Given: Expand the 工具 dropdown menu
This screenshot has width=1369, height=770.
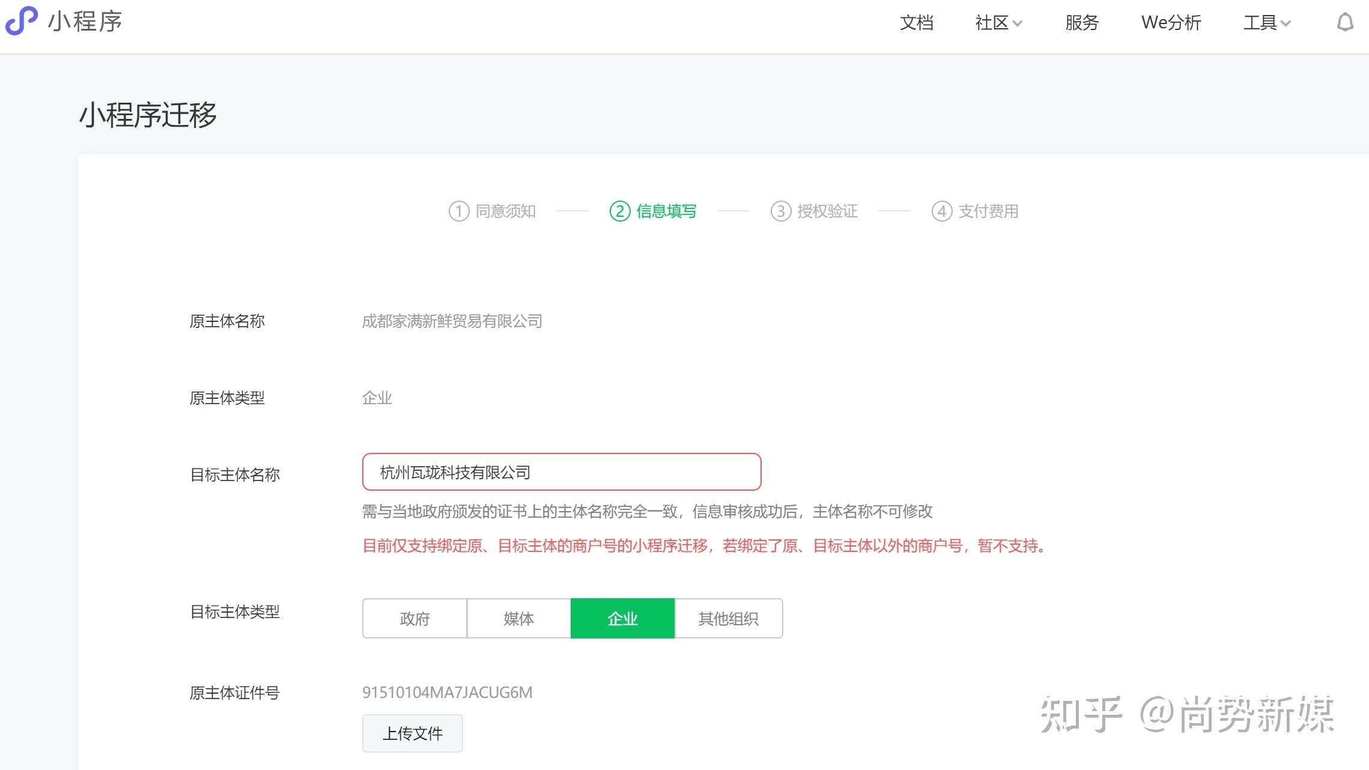Looking at the screenshot, I should coord(1266,23).
